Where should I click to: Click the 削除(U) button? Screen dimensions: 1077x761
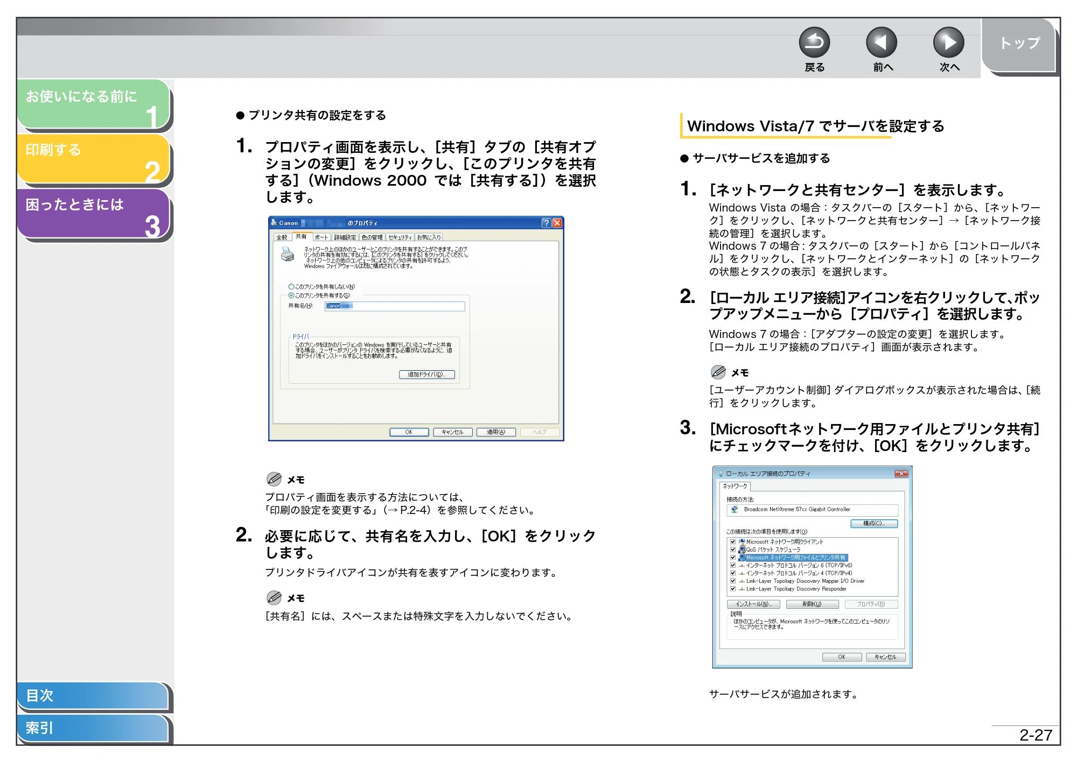click(x=812, y=604)
